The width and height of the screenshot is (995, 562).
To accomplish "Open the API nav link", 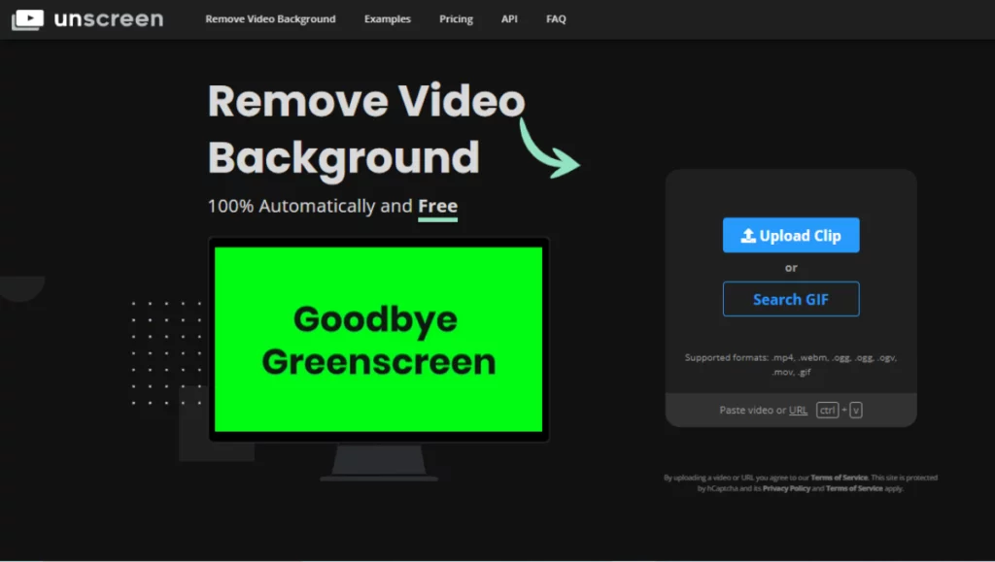I will point(509,19).
